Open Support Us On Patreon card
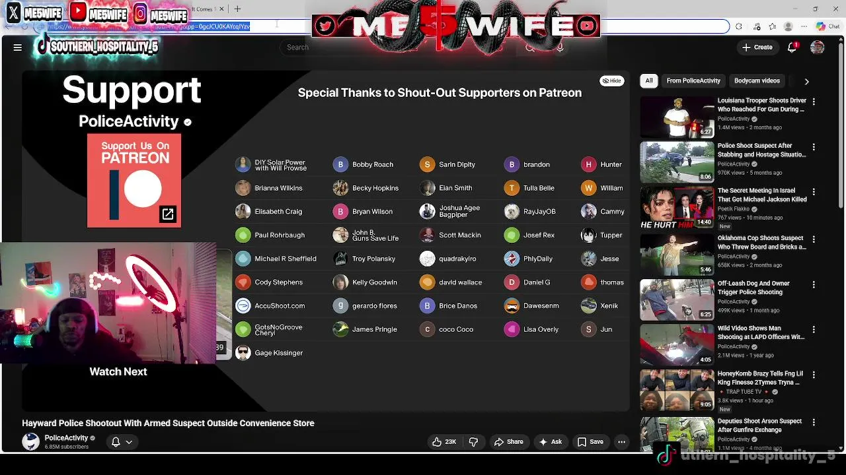Image resolution: width=846 pixels, height=475 pixels. coord(134,181)
